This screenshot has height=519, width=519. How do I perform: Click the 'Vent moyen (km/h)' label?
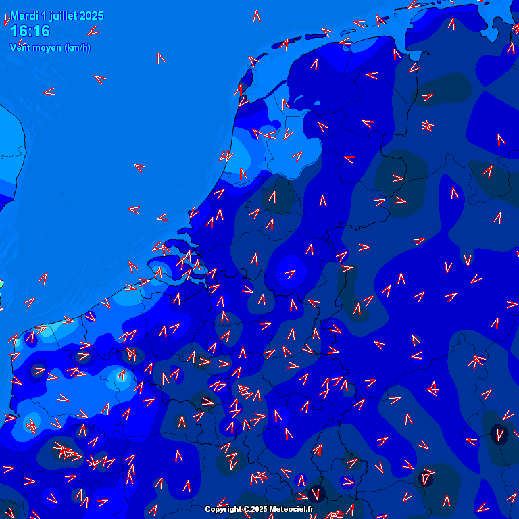pos(50,48)
